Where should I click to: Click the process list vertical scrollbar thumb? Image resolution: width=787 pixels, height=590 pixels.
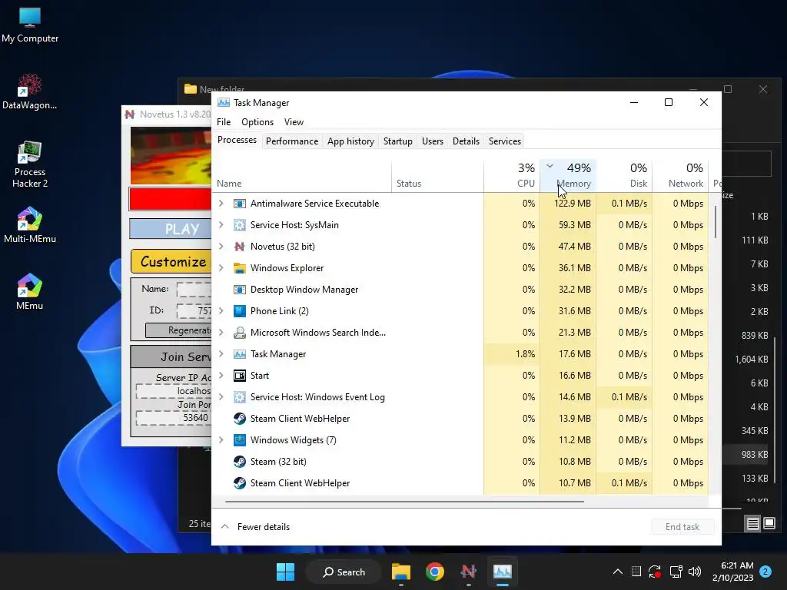tap(716, 222)
